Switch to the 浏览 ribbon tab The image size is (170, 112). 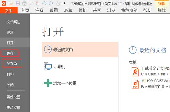coord(111,10)
